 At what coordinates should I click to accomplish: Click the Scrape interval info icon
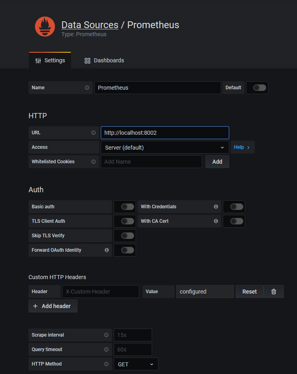pos(106,335)
